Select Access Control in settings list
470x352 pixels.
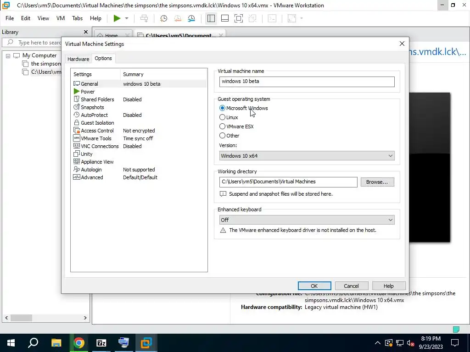point(139,131)
